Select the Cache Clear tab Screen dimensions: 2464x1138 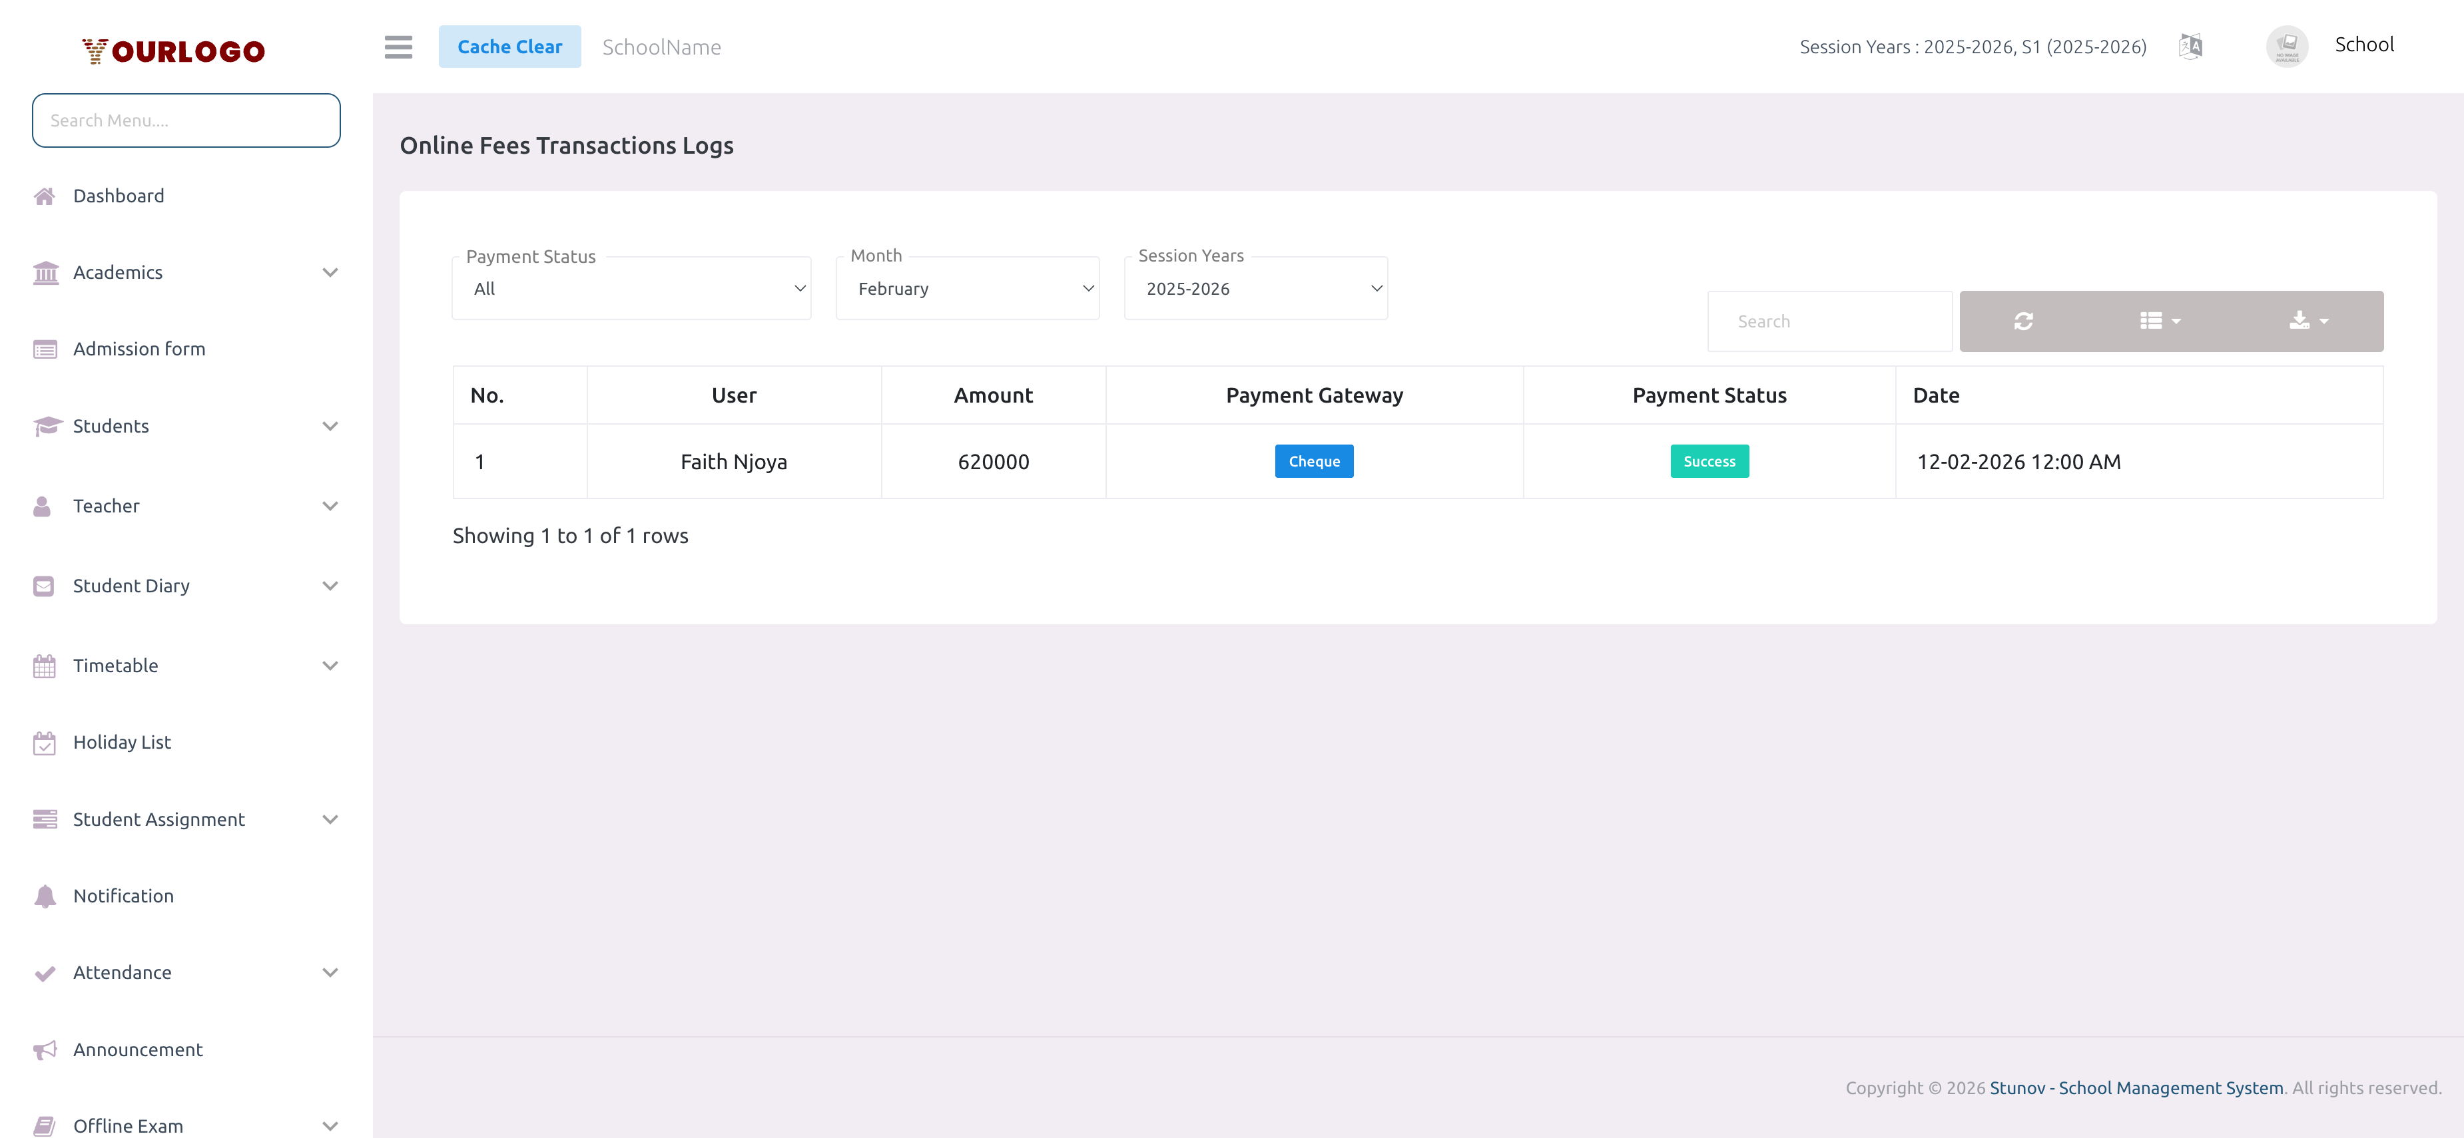click(510, 46)
